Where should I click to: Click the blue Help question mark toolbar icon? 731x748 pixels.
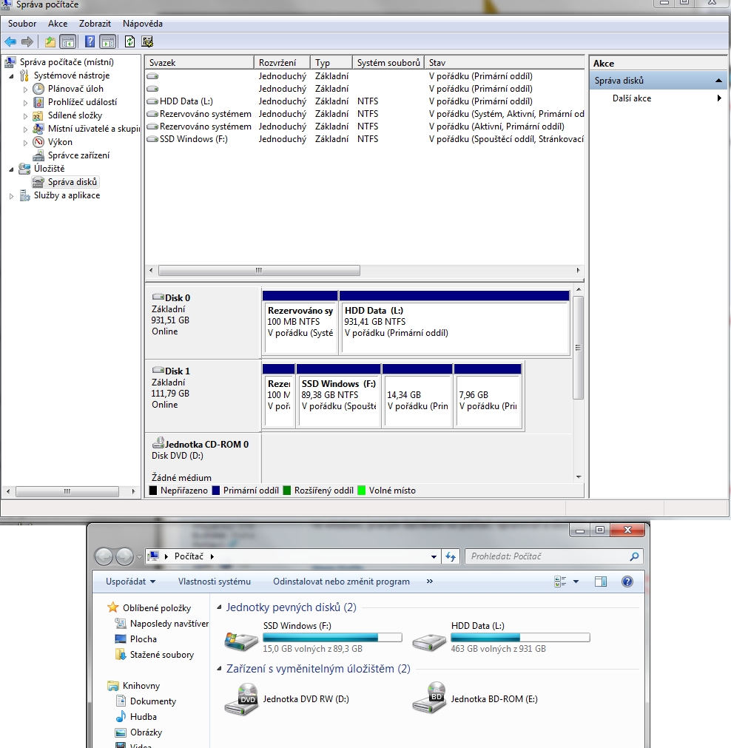(x=90, y=41)
